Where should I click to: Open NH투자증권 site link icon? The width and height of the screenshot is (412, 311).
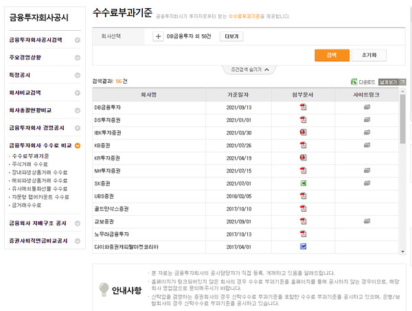tap(367, 171)
